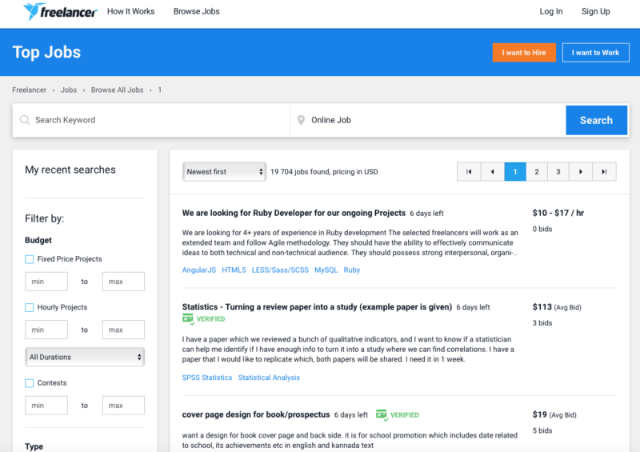The width and height of the screenshot is (640, 452).
Task: Click the search magnifier icon
Action: coord(25,120)
